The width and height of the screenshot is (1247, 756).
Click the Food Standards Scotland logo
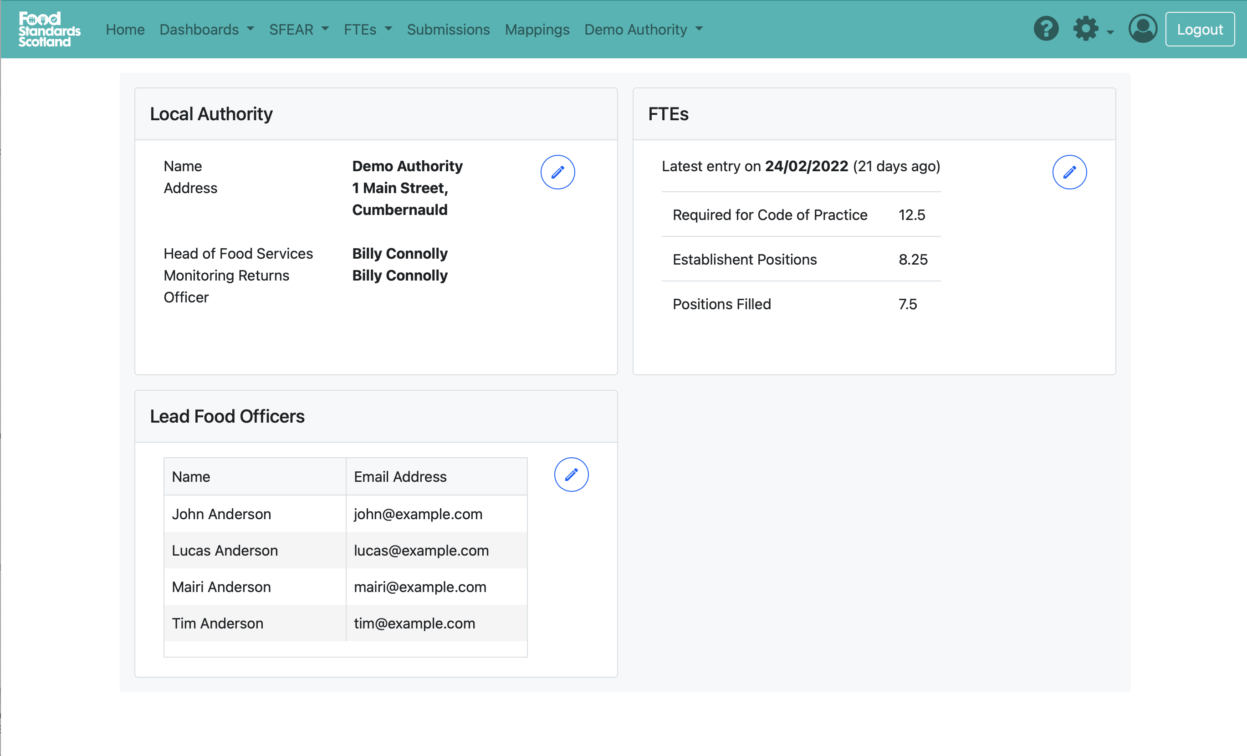pyautogui.click(x=49, y=29)
